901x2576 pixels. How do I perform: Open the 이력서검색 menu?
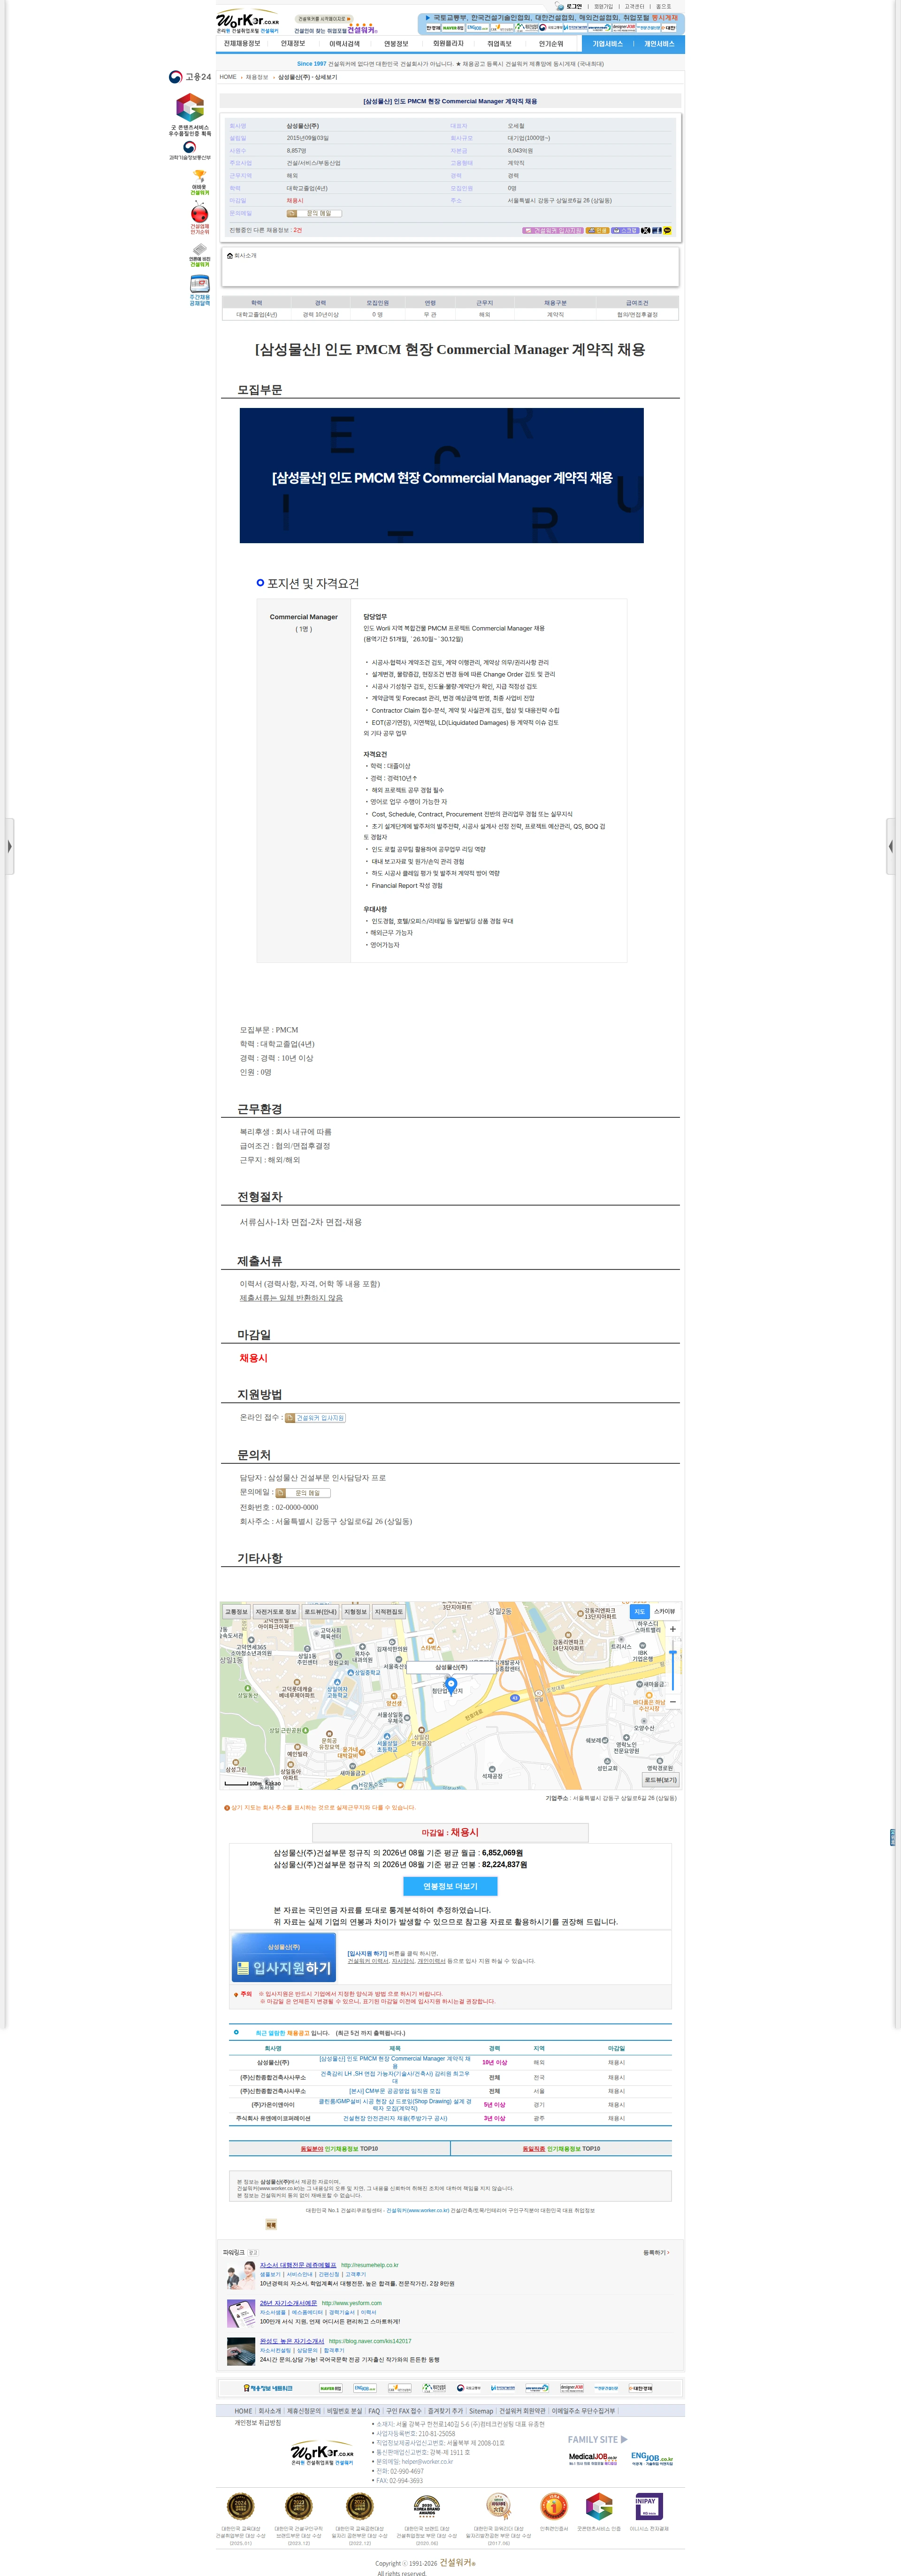[344, 44]
